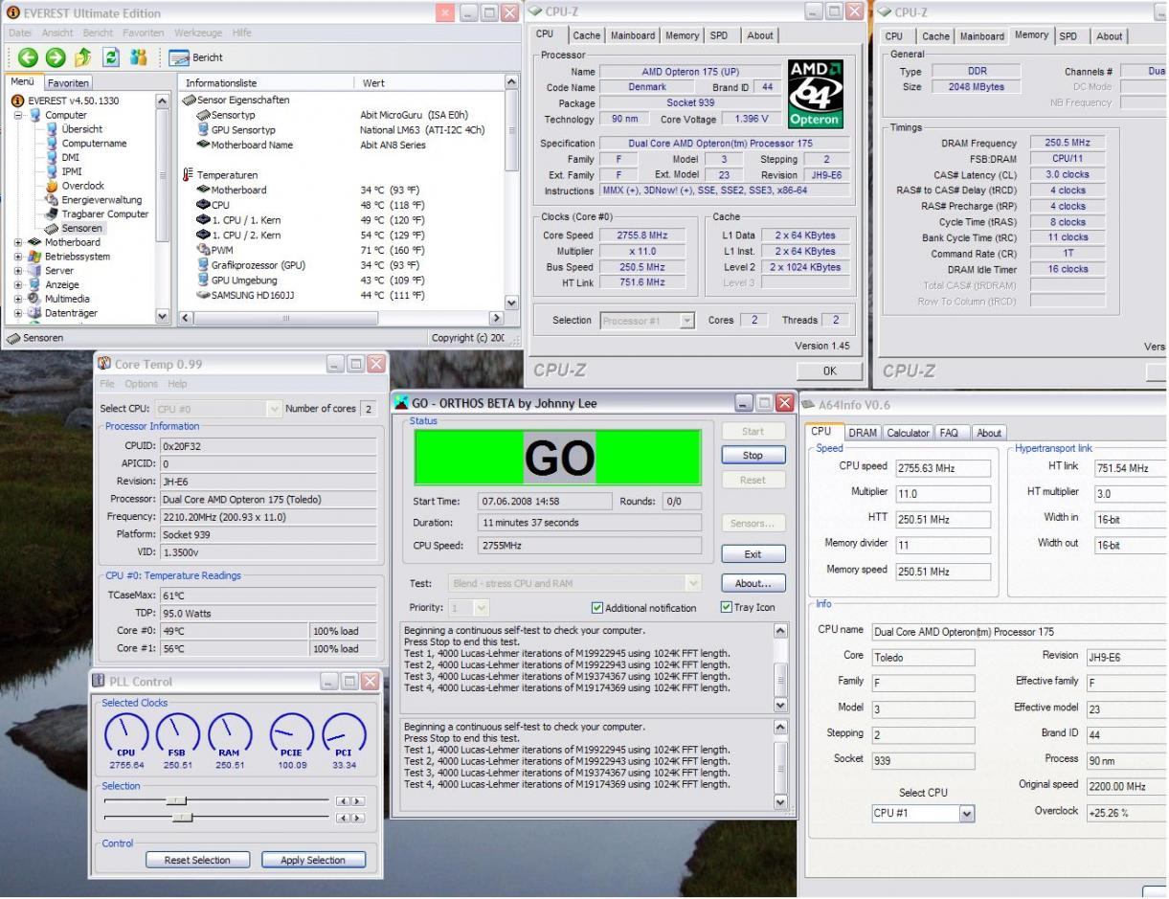Open the Cache tab in the first CPU-Z
This screenshot has width=1169, height=899.
coord(588,35)
